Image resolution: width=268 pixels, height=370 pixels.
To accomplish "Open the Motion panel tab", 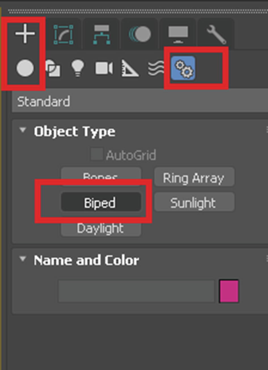I will coord(140,34).
